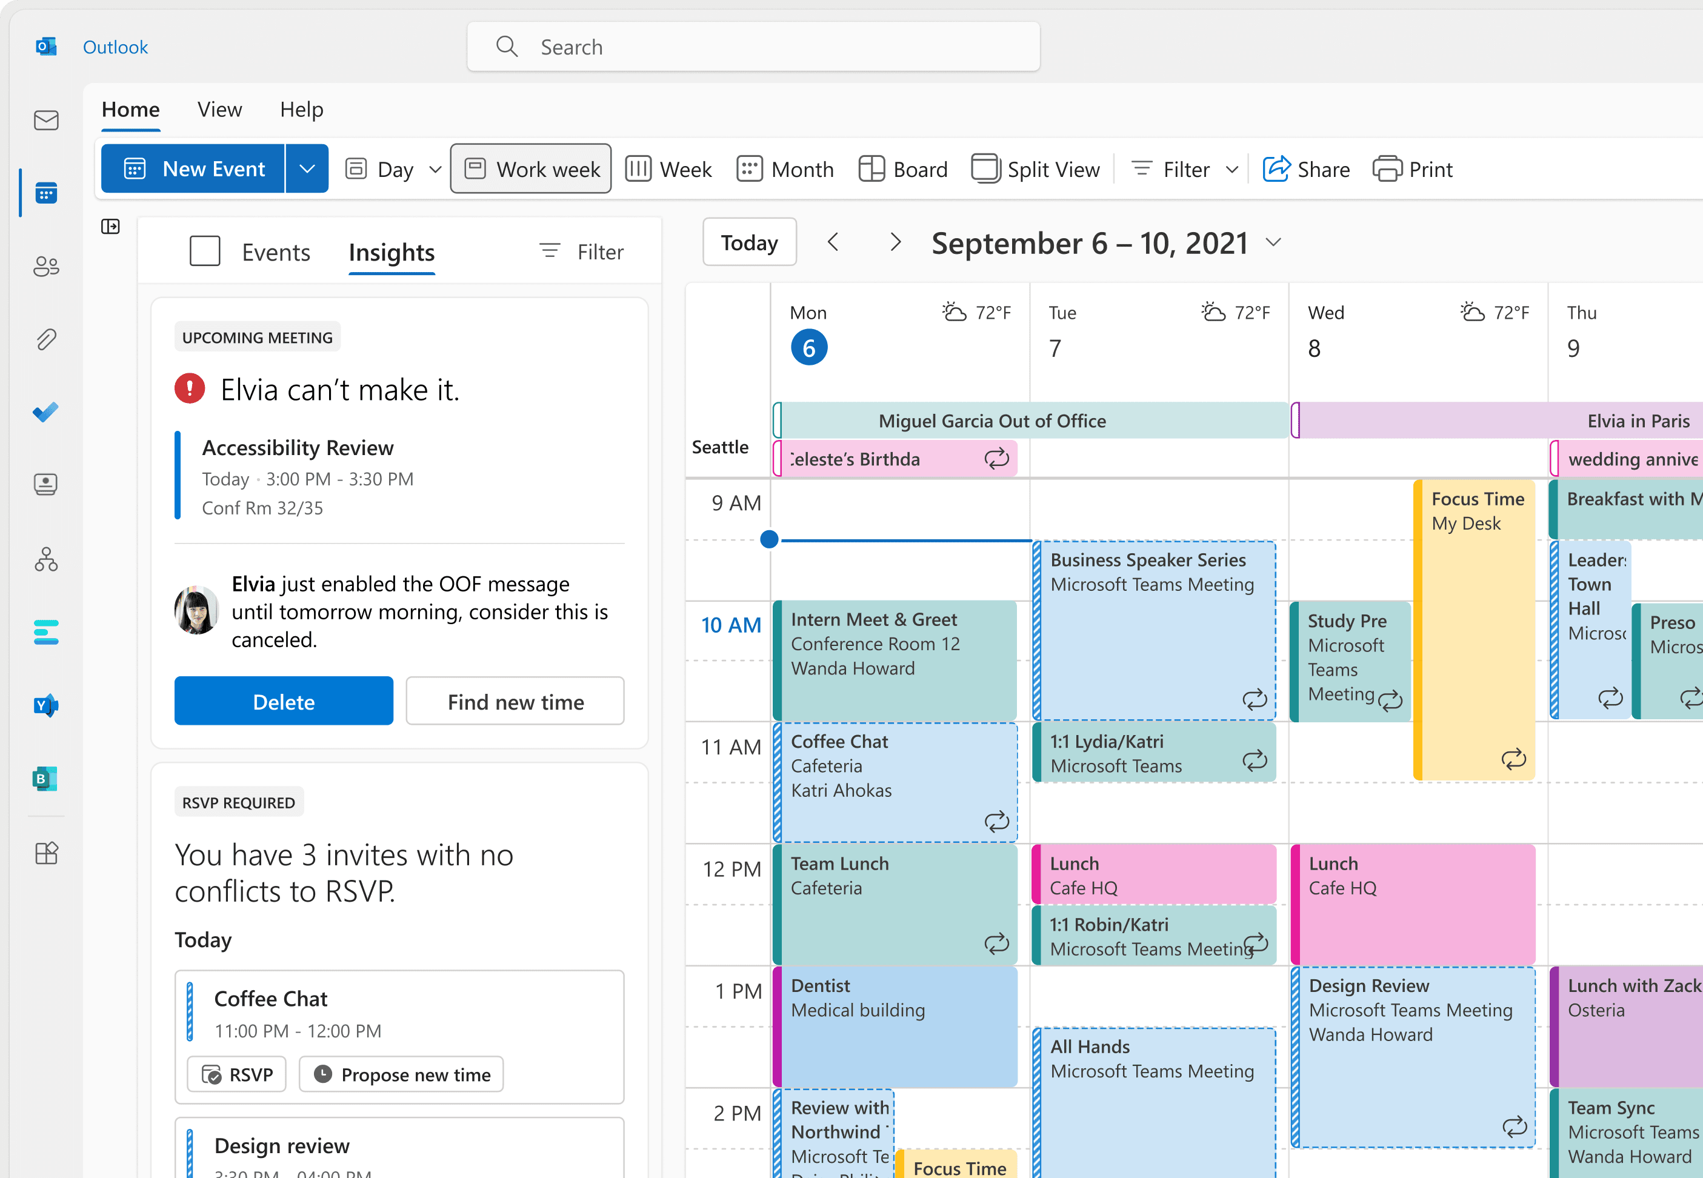
Task: Delete the Accessibility Review meeting
Action: pyautogui.click(x=284, y=701)
